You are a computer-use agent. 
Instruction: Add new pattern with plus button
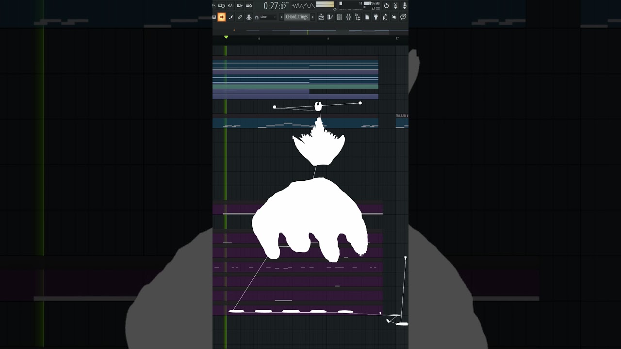tap(312, 17)
